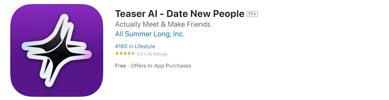Click the 4.5 average rating number

[x=140, y=54]
